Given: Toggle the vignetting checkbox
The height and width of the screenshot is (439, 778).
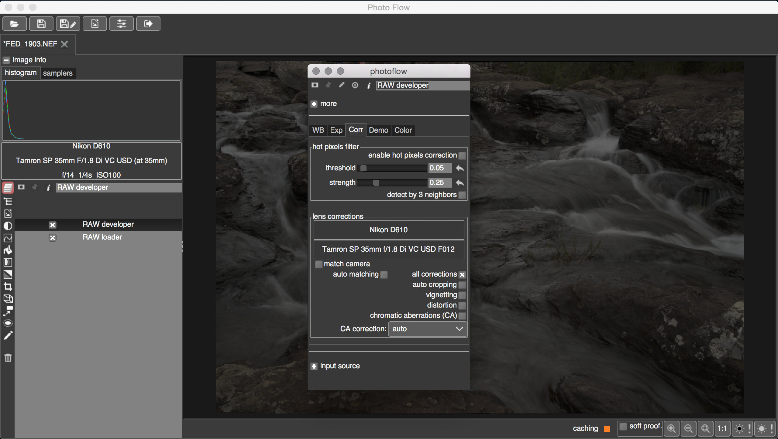Looking at the screenshot, I should 462,295.
